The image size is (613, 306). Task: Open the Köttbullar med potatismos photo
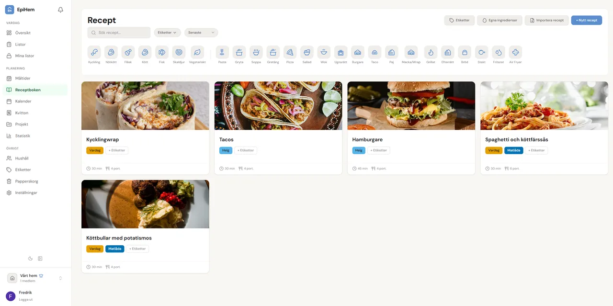(145, 204)
